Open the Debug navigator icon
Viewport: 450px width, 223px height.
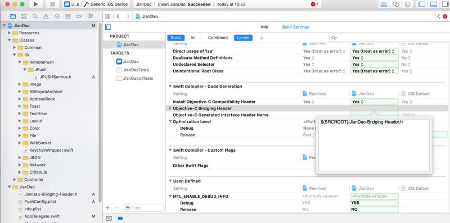point(68,16)
